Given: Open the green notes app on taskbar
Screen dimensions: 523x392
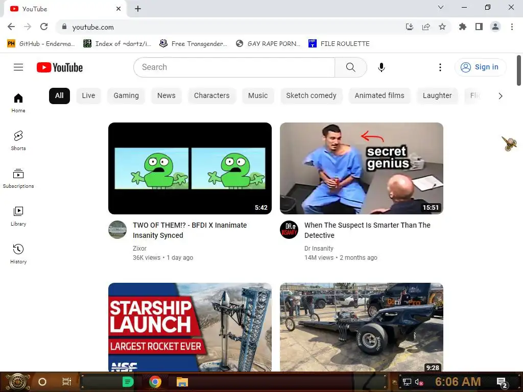Looking at the screenshot, I should 128,382.
